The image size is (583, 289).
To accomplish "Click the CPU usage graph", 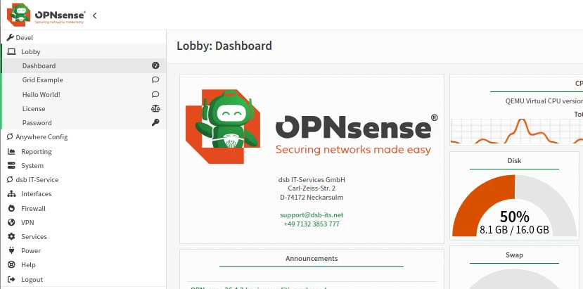I will pos(517,131).
